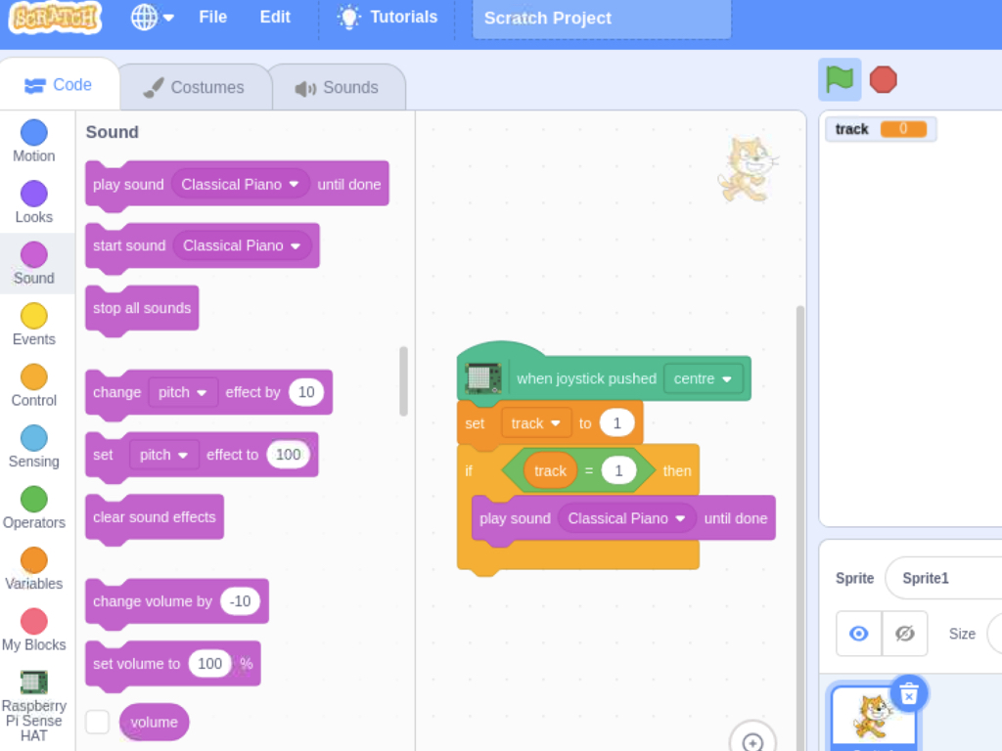The image size is (1002, 751).
Task: Open Tutorials
Action: pyautogui.click(x=387, y=18)
